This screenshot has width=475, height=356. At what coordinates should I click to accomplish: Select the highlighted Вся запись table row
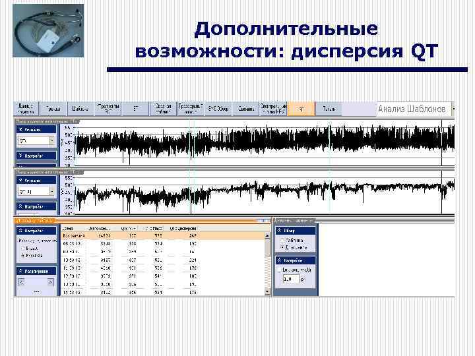pyautogui.click(x=163, y=236)
